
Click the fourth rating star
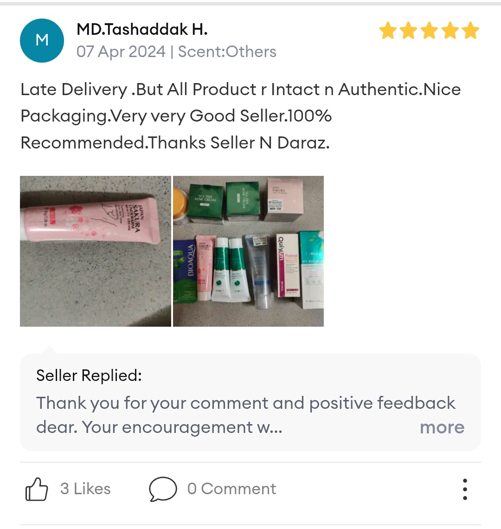pyautogui.click(x=450, y=31)
